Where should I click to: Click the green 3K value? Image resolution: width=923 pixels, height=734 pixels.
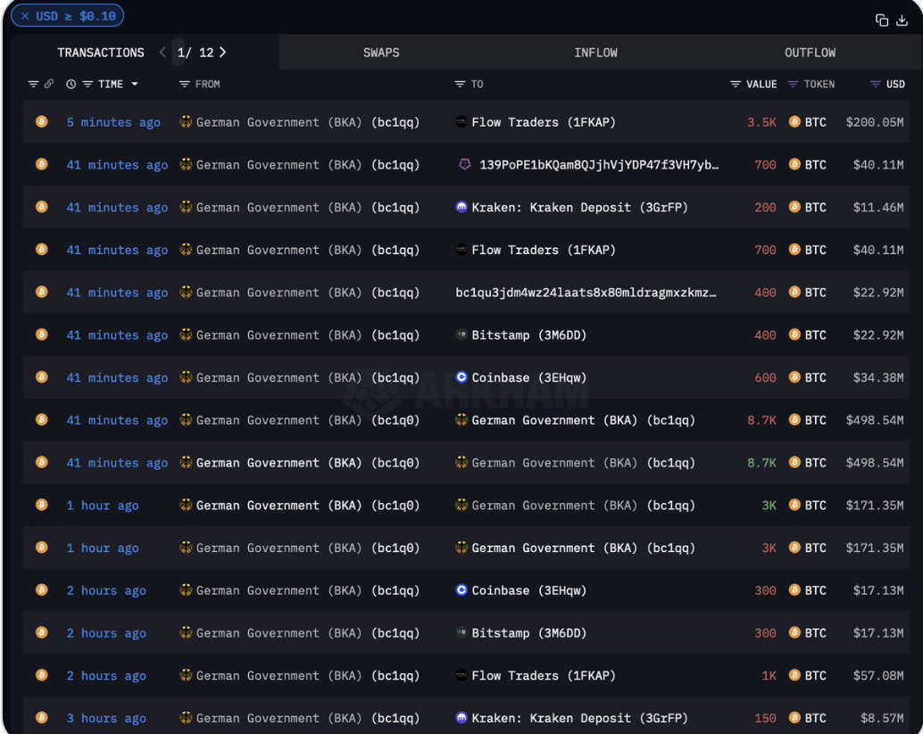(769, 505)
